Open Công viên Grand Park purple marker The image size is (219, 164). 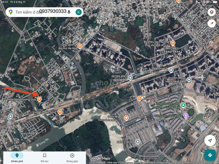(x=186, y=116)
